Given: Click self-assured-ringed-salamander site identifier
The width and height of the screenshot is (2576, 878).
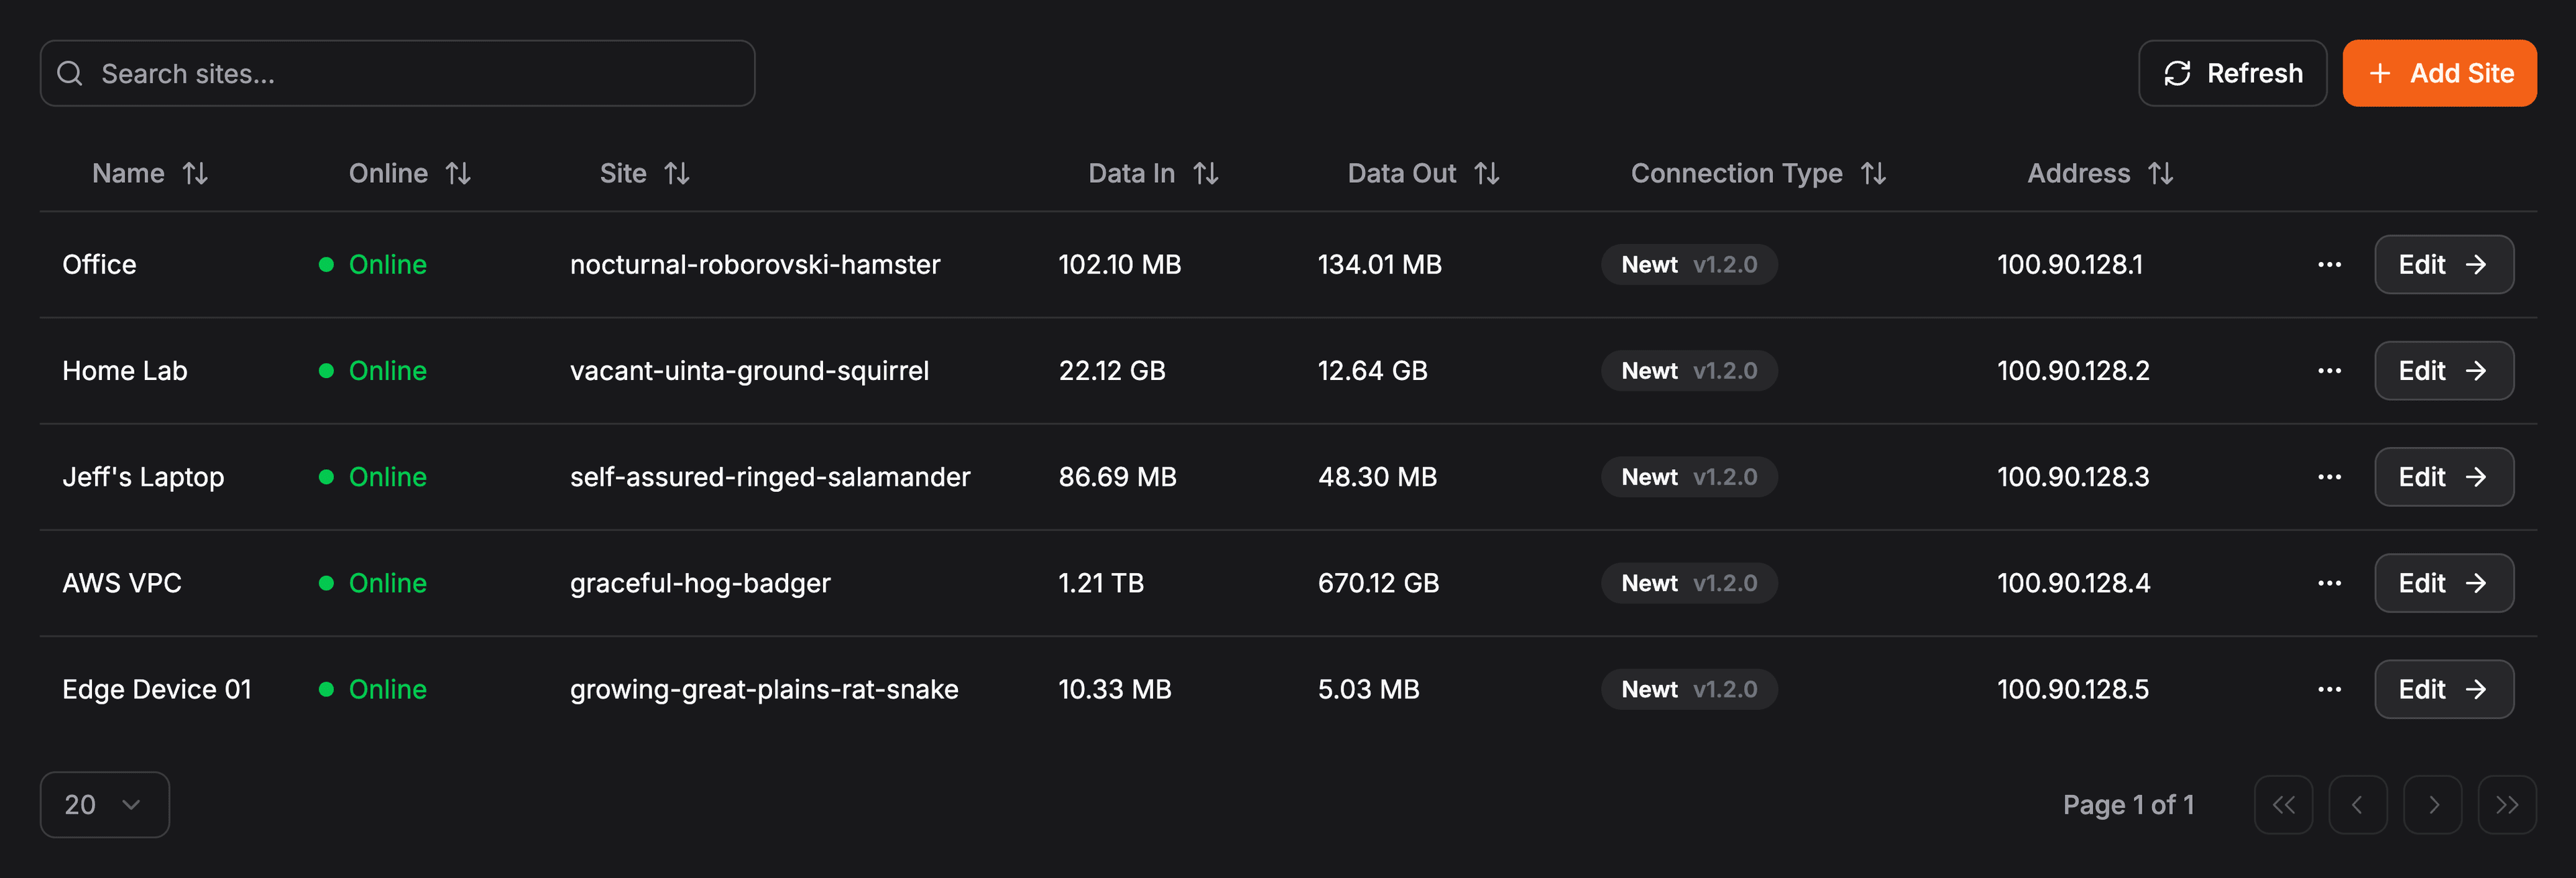Looking at the screenshot, I should 770,477.
